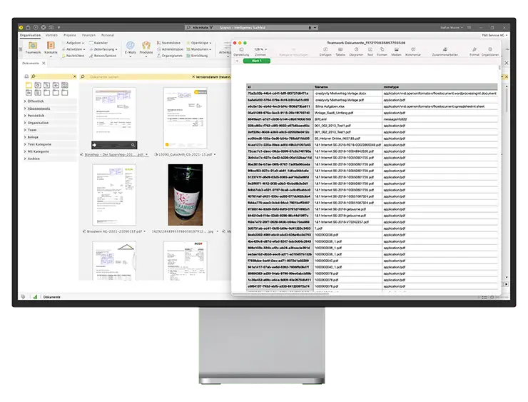The height and width of the screenshot is (402, 528).
Task: Click magnifier on Büroshop thumbnail bar
Action: [x=133, y=145]
